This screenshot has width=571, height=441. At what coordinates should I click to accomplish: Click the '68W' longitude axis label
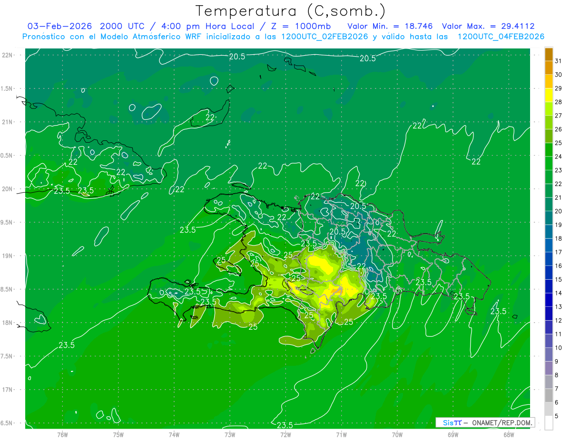tap(509, 434)
